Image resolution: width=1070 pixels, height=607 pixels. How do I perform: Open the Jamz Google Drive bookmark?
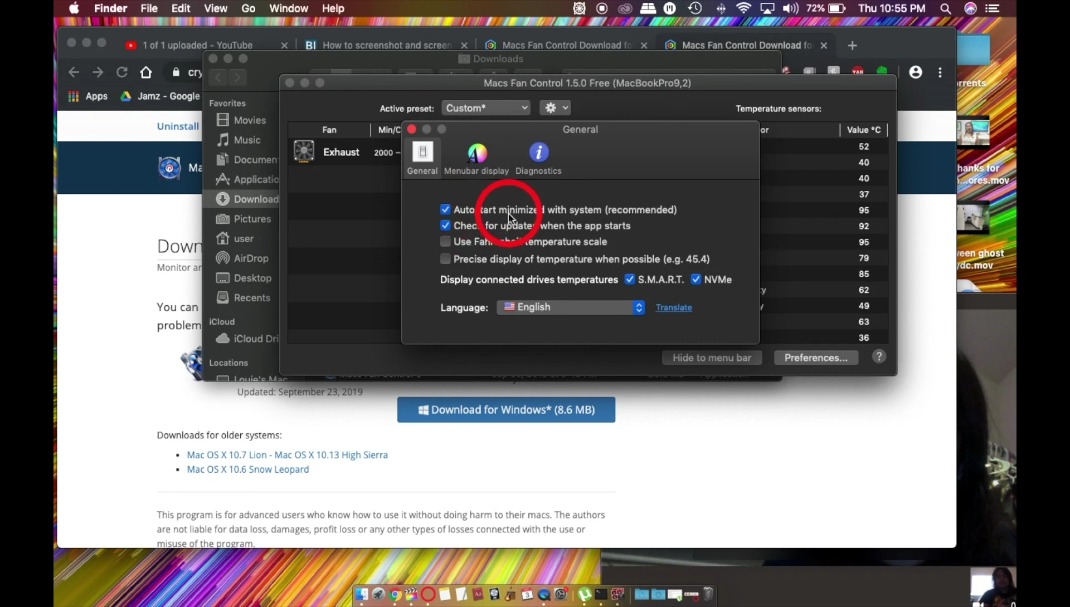(x=160, y=96)
